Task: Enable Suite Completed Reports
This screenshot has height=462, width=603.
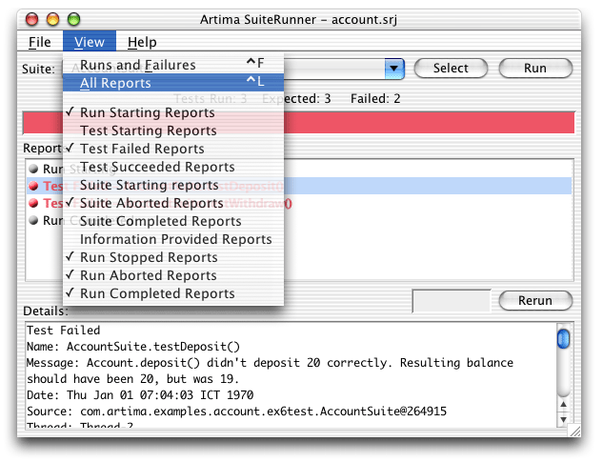Action: pyautogui.click(x=173, y=221)
